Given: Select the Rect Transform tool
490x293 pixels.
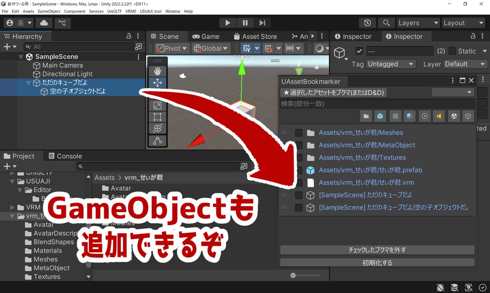Looking at the screenshot, I should pyautogui.click(x=158, y=116).
